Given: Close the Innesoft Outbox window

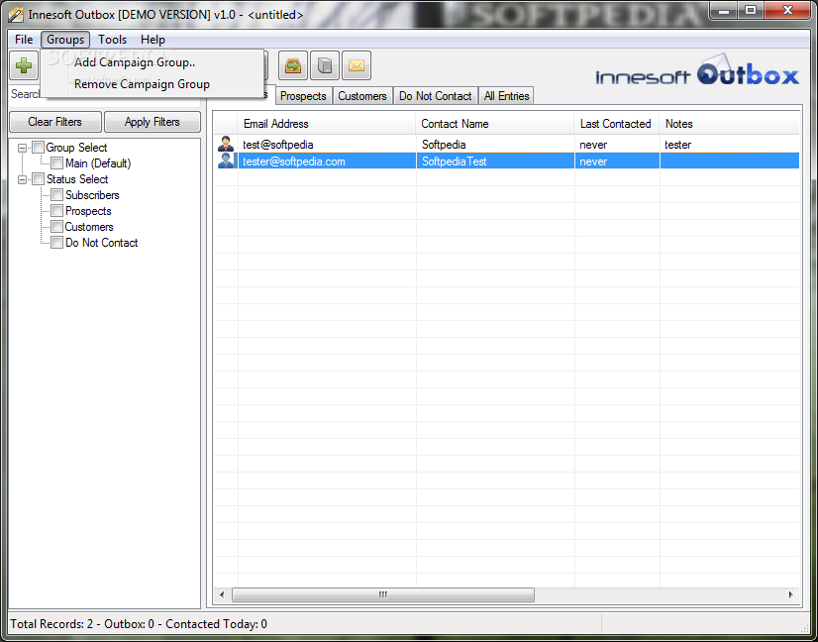Looking at the screenshot, I should tap(787, 10).
